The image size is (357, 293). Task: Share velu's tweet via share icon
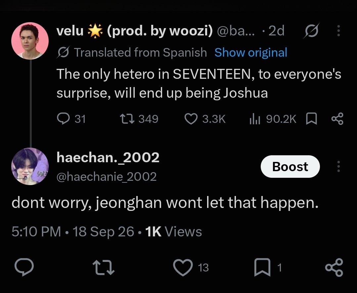pyautogui.click(x=337, y=119)
